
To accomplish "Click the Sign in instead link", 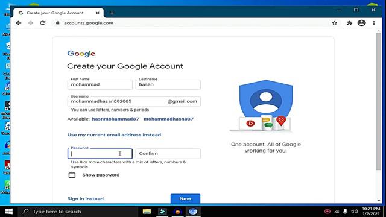I will pyautogui.click(x=86, y=198).
